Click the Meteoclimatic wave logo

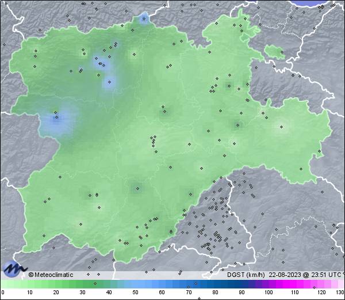click(14, 269)
